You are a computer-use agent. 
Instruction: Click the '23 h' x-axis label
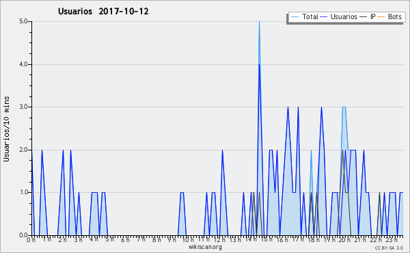click(x=392, y=239)
